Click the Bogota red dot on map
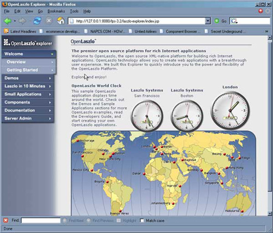 108,182
